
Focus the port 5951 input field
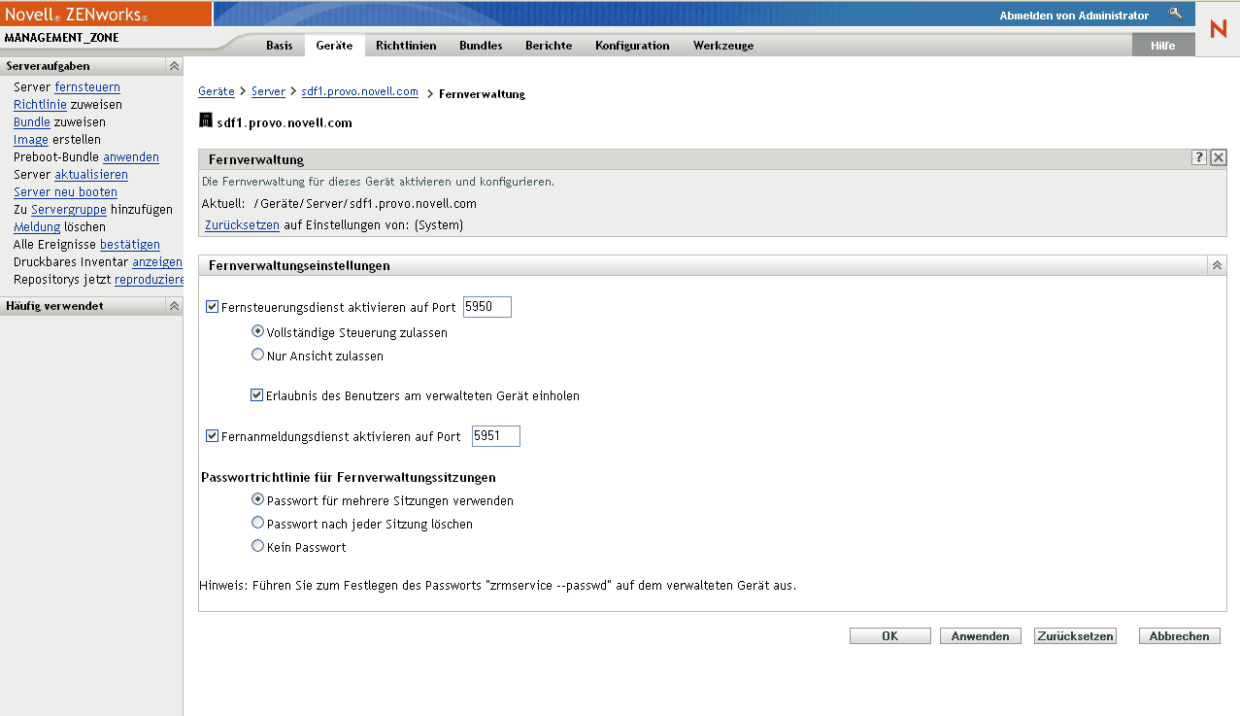[x=496, y=436]
